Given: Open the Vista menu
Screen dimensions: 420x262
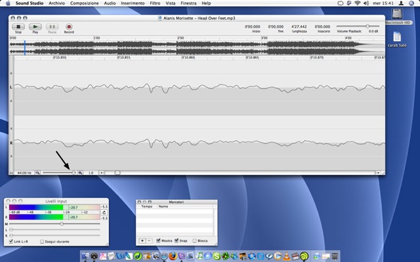Looking at the screenshot, I should (171, 3).
